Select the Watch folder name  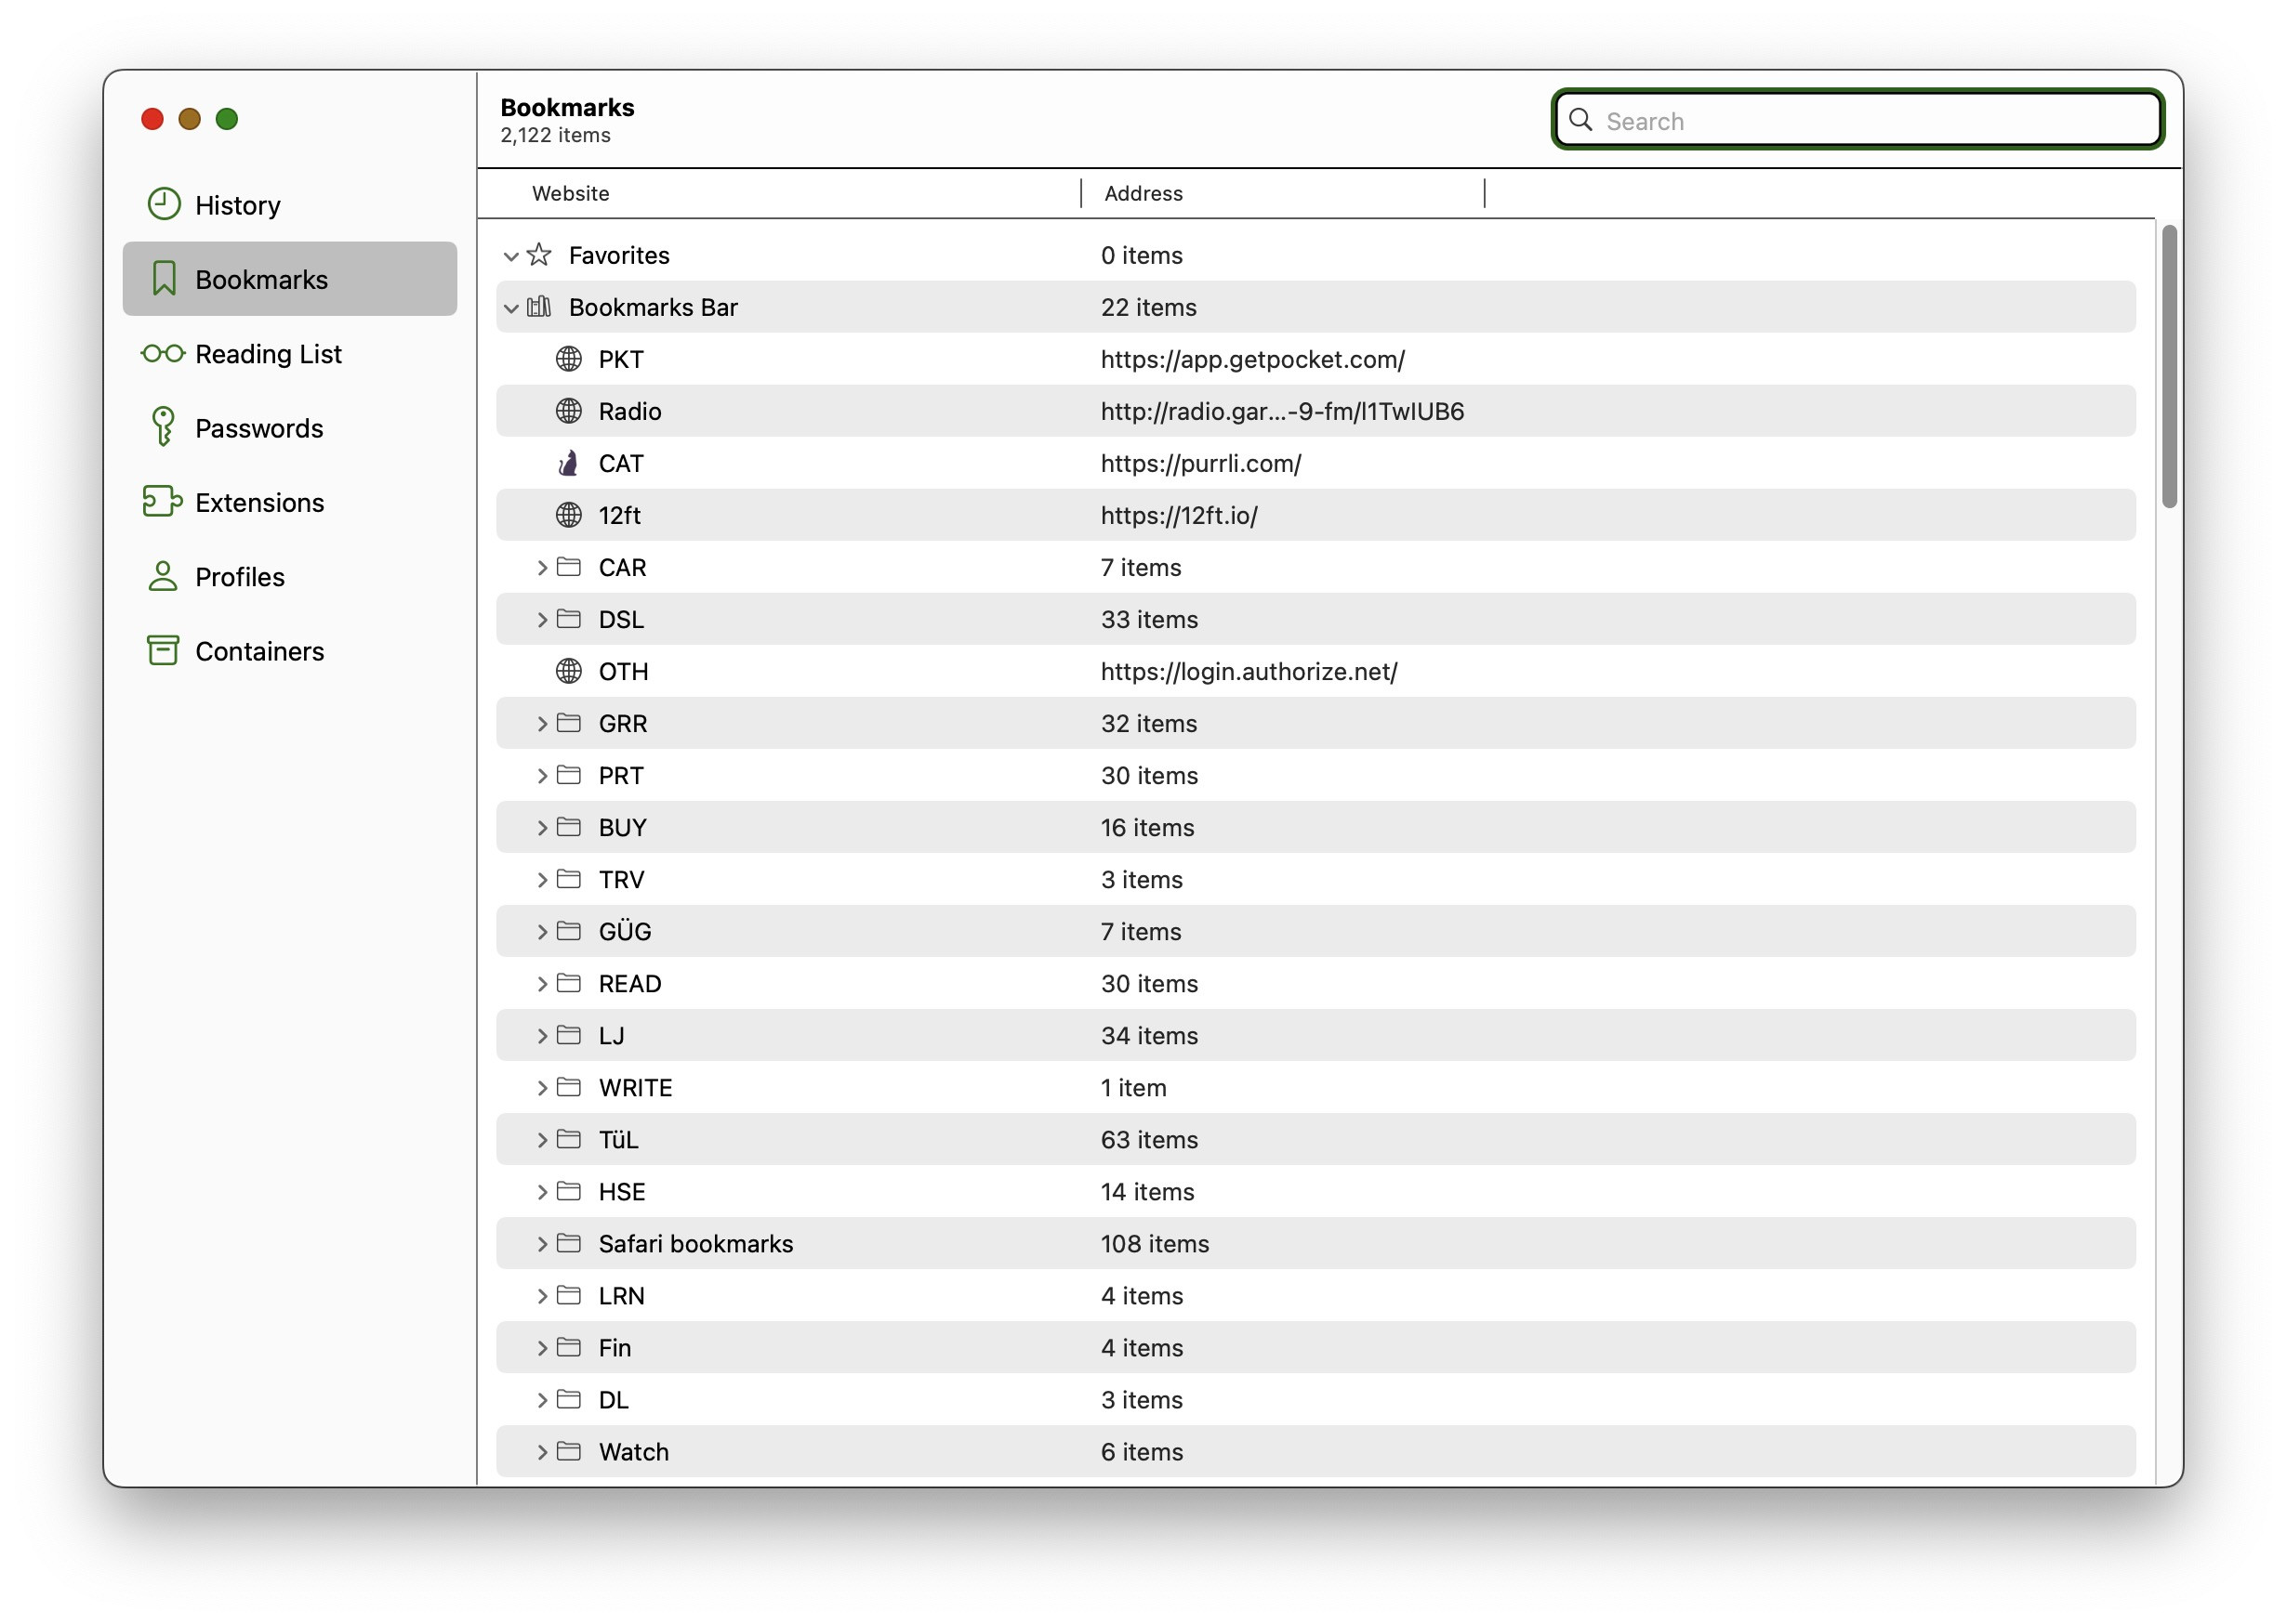point(633,1451)
